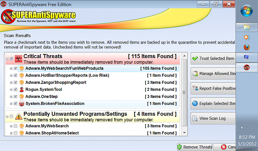The height and width of the screenshot is (151, 258).
Task: Check the Potentially Unwanted Programs group checkbox
Action: coord(11,116)
